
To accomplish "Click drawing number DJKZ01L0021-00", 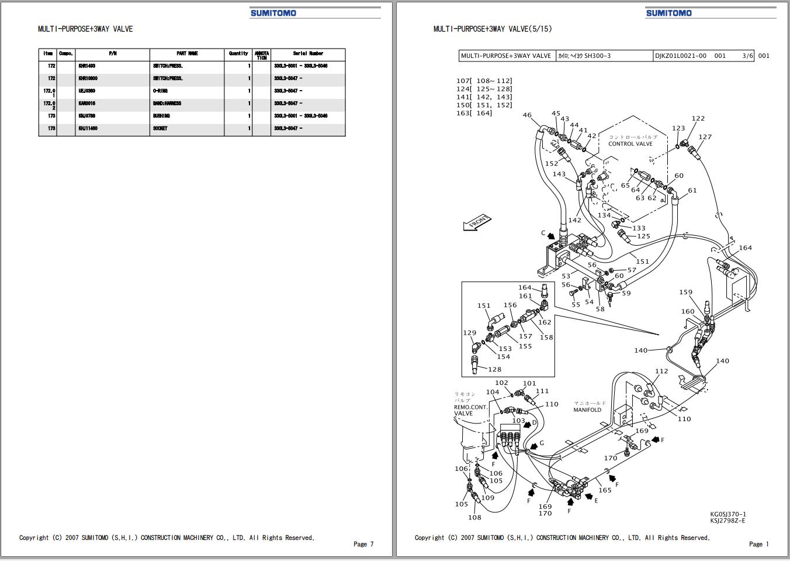I will point(680,56).
